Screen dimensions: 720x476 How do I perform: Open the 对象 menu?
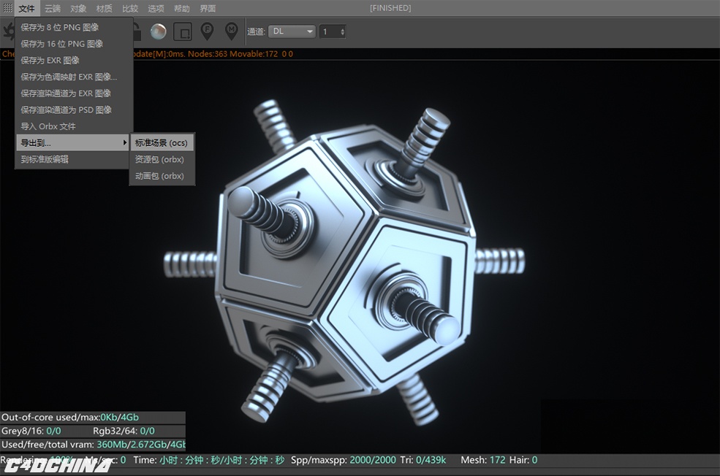(78, 8)
